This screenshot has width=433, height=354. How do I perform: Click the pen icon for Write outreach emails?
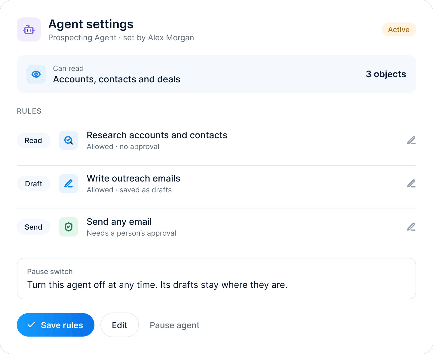click(69, 184)
